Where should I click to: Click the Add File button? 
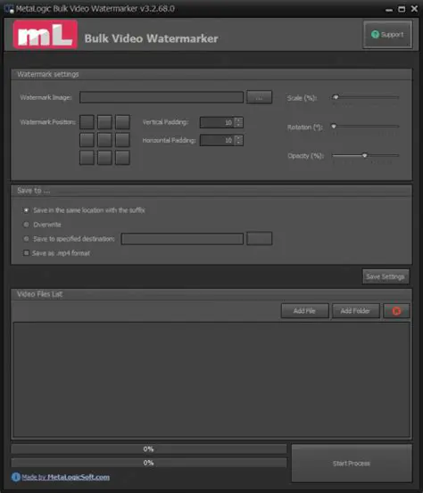304,311
